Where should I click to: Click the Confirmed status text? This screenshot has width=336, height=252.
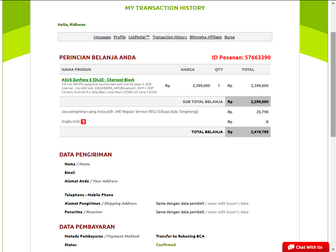(166, 245)
